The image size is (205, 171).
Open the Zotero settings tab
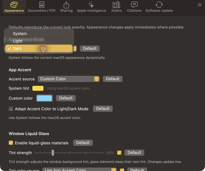click(116, 7)
